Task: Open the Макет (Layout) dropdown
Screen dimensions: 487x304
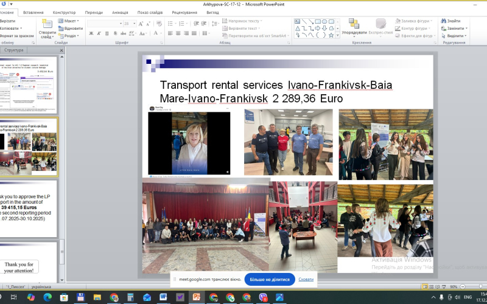Action: tap(69, 21)
